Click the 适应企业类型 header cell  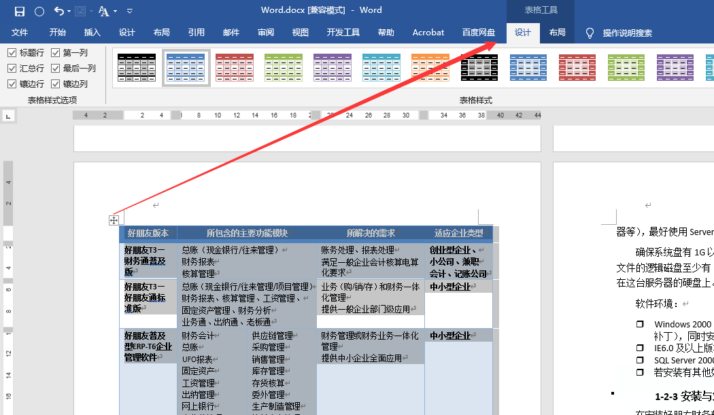(458, 233)
